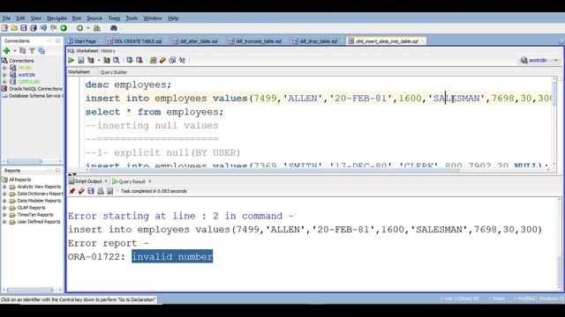This screenshot has width=565, height=317.
Task: Click the Clear eraser icon in worksheet toolbar
Action: (x=162, y=60)
